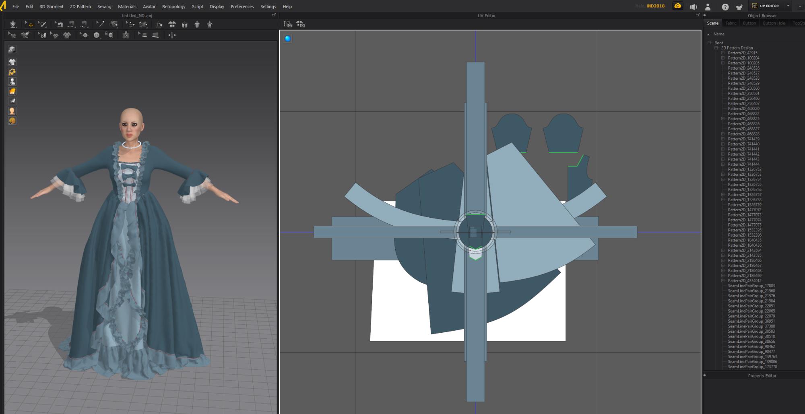The height and width of the screenshot is (414, 805).
Task: Collapse the Property Editor panel arrow
Action: (x=705, y=375)
